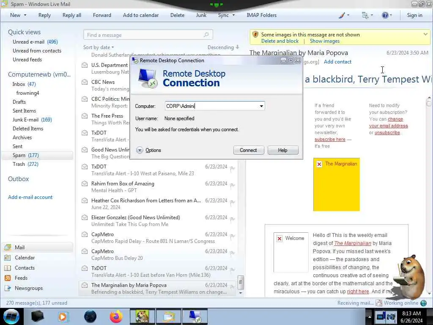This screenshot has height=325, width=433.
Task: Click the Mail shortcut icon in the sidebar
Action: (8, 247)
